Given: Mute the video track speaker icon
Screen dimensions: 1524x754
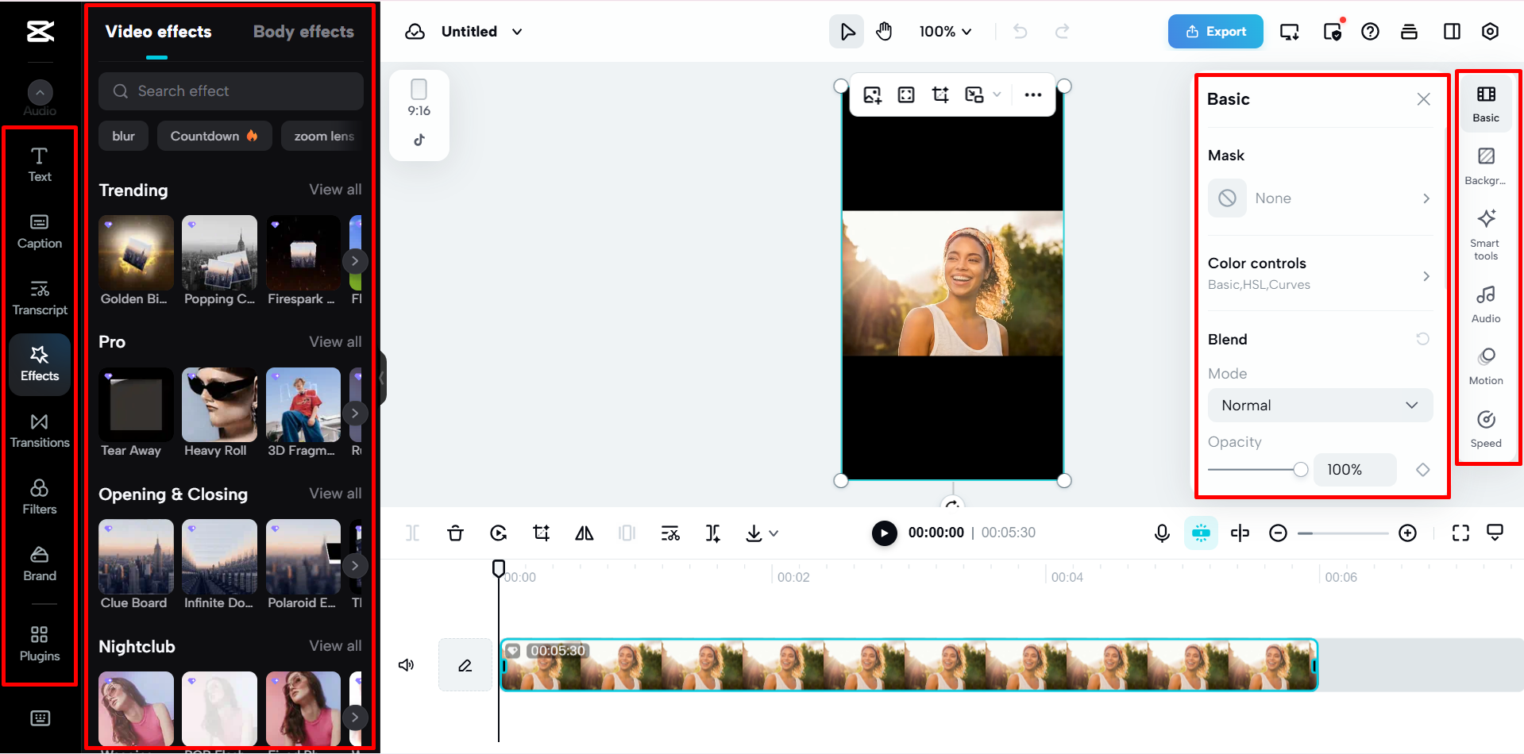Looking at the screenshot, I should tap(406, 664).
